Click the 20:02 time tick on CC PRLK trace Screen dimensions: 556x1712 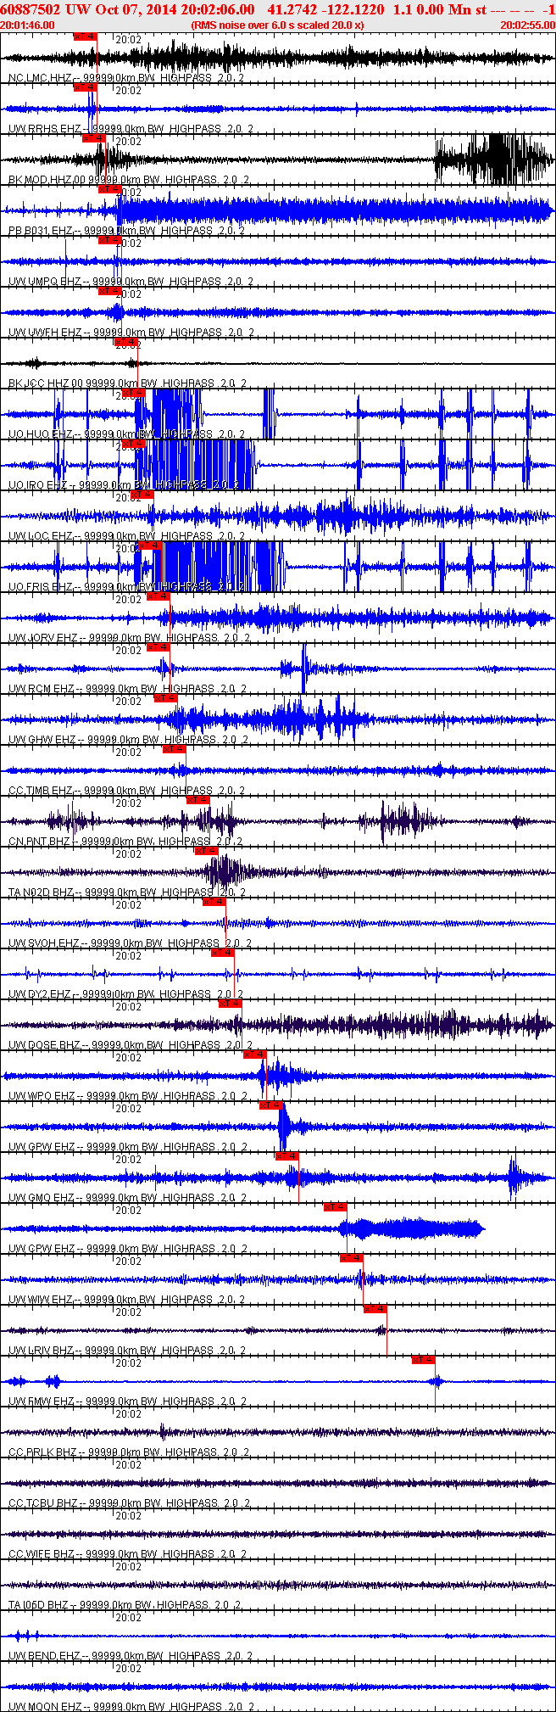(128, 1414)
